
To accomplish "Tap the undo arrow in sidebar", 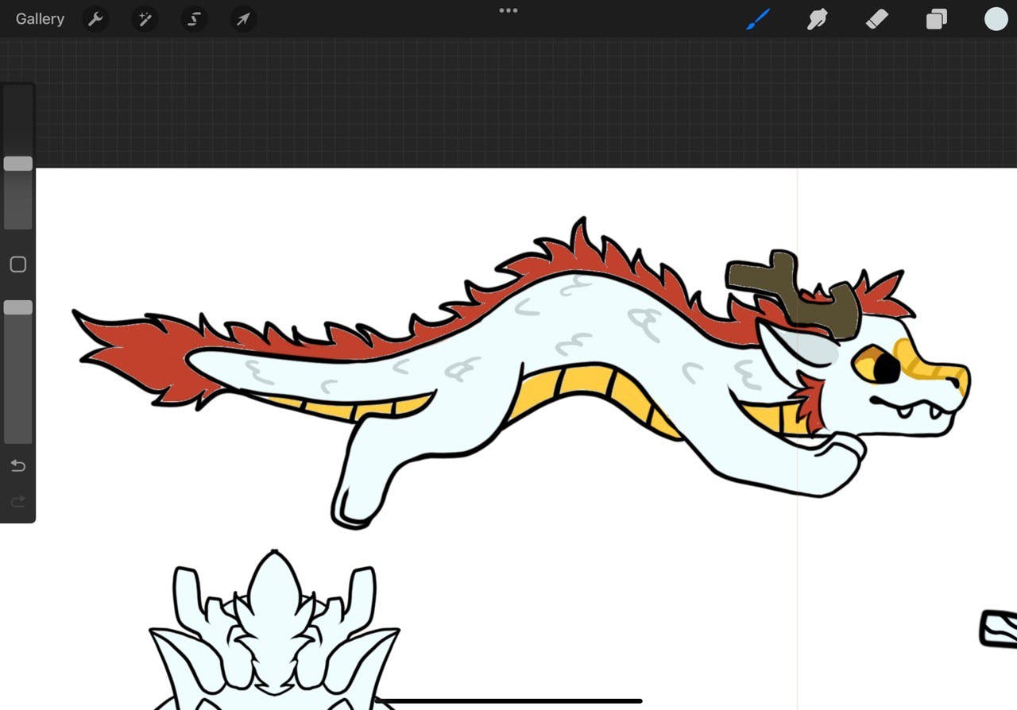I will click(x=17, y=465).
